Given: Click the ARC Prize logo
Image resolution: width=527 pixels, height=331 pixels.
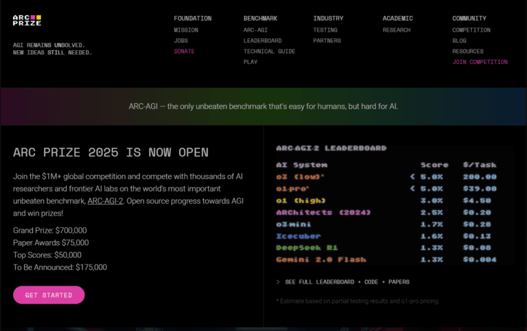Looking at the screenshot, I should [x=27, y=20].
